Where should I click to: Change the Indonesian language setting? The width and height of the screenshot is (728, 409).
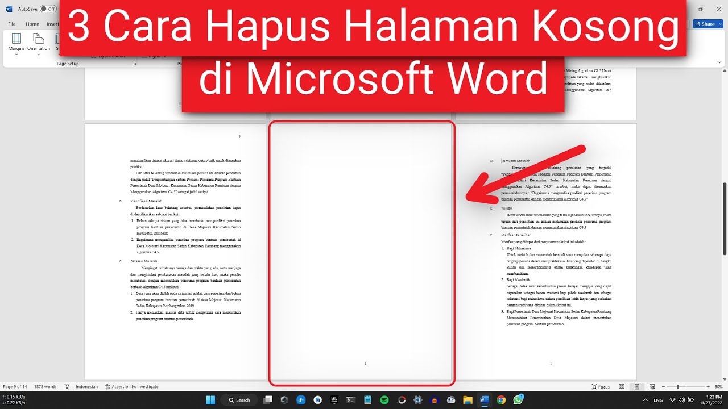coord(87,387)
